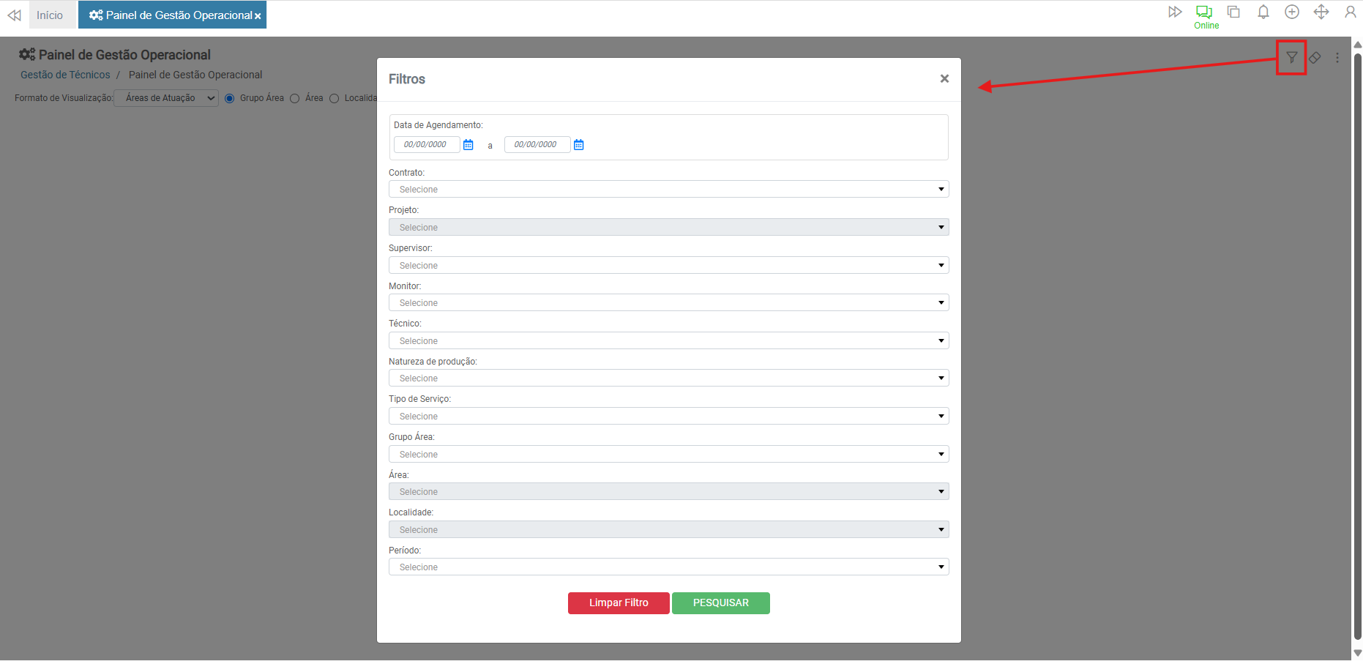Screen dimensions: 1363x664
Task: Select the Grupo Área radio button
Action: click(230, 99)
